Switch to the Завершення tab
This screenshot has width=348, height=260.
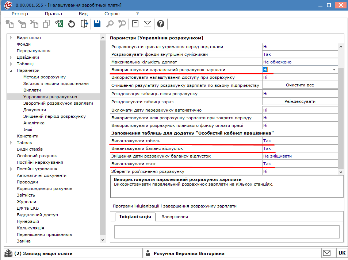tap(175, 217)
